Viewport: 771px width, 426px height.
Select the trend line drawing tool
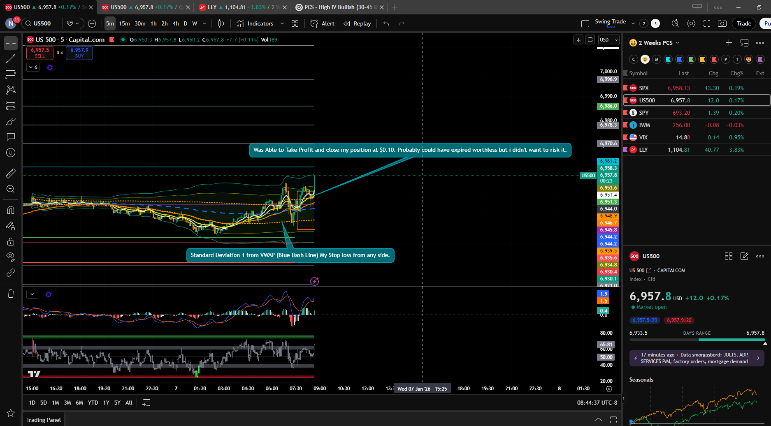click(11, 59)
